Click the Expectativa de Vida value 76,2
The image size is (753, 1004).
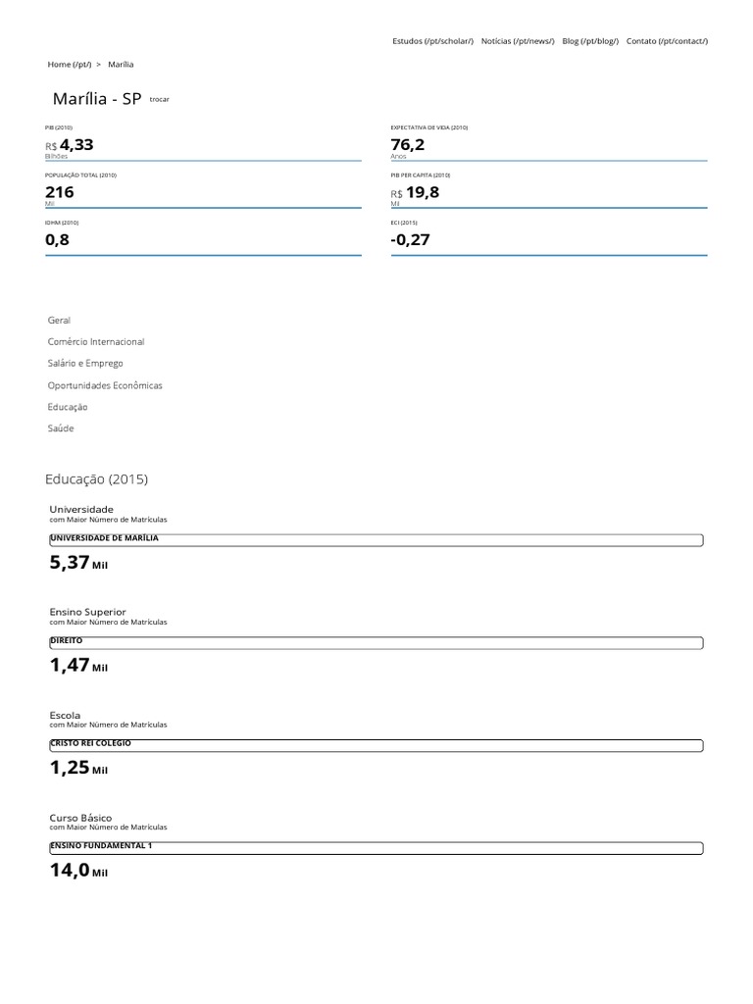408,145
